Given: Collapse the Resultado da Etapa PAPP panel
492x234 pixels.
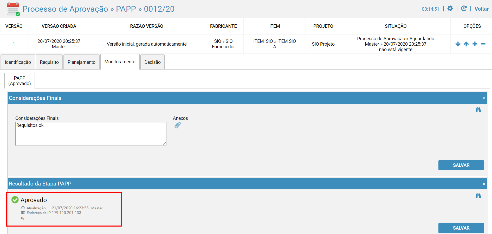Looking at the screenshot, I should (x=484, y=184).
